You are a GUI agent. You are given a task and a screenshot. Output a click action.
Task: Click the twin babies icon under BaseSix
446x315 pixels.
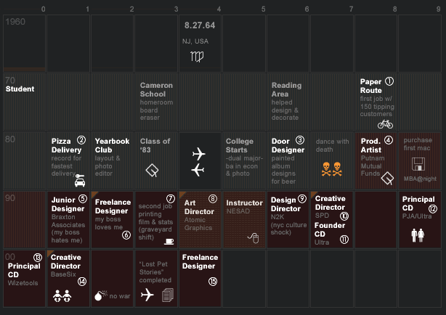pos(62,295)
